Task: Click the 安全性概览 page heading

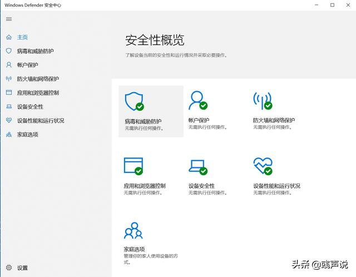Action: click(155, 40)
